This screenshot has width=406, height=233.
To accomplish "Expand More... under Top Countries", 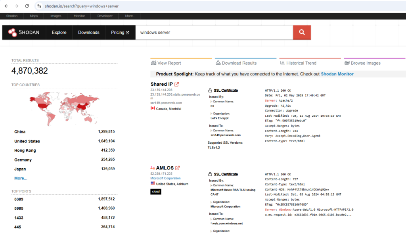I will point(21,178).
